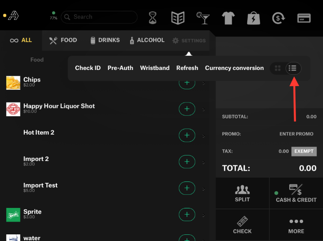Open the ALCOHOL category tab
Viewport: 323px width, 241px height.
pos(147,40)
